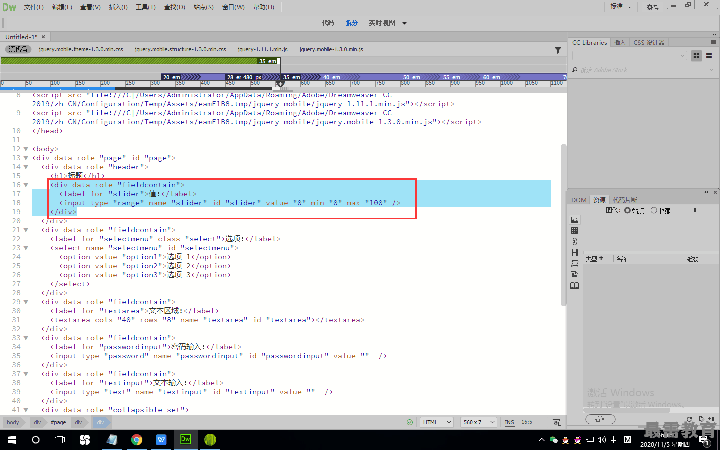The height and width of the screenshot is (450, 720).
Task: Click the edit asset icon in Assets panel
Action: click(x=701, y=419)
